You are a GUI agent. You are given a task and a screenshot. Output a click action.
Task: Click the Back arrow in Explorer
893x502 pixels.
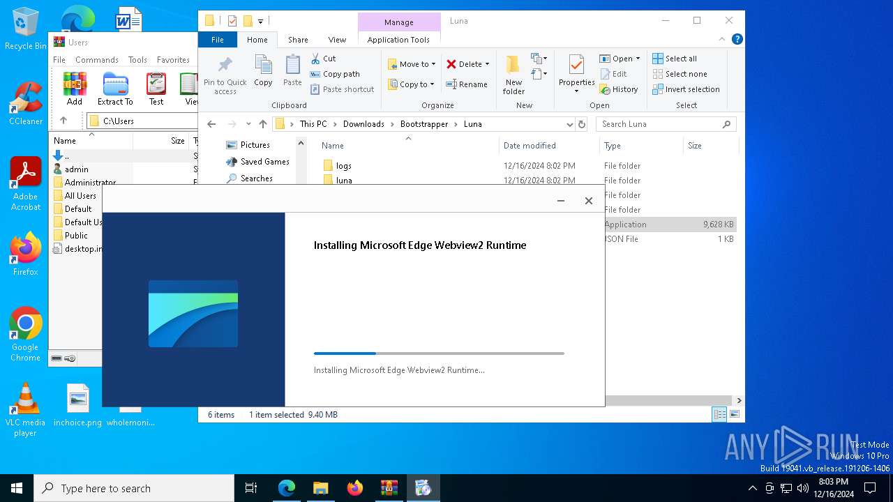point(211,124)
